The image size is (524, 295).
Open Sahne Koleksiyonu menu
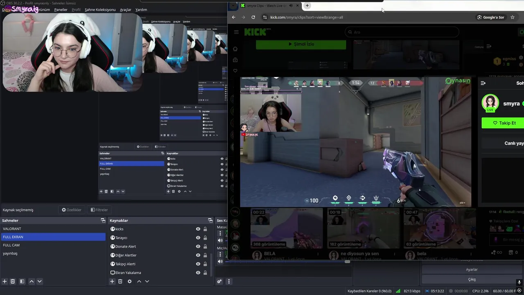click(x=100, y=9)
